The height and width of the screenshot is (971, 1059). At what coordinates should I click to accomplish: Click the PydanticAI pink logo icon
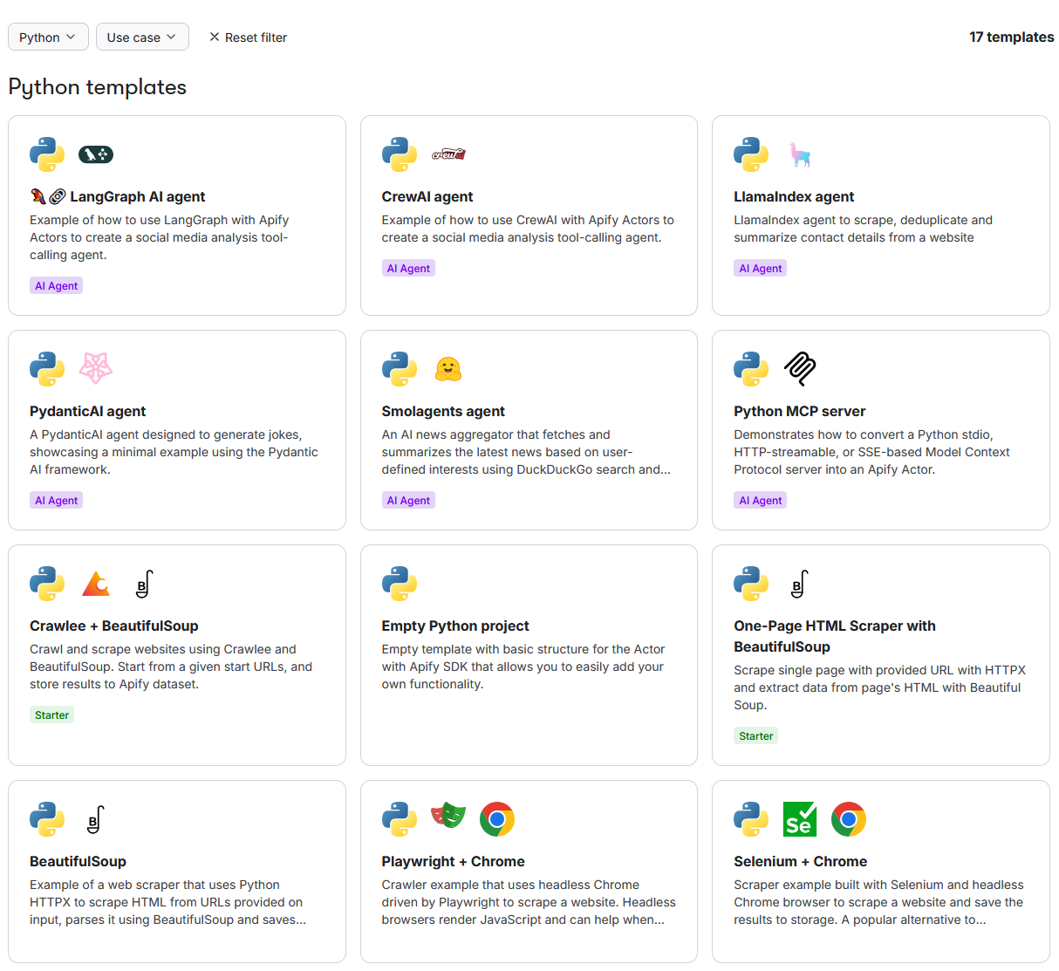pyautogui.click(x=96, y=368)
